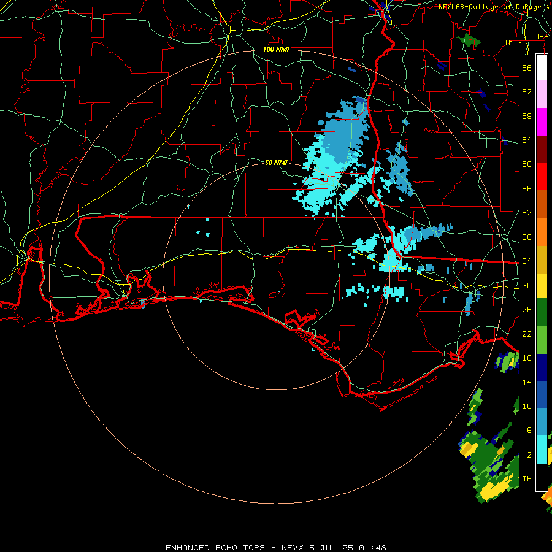Viewport: 552px width, 552px height.
Task: Click the steel blue swatch beside 14
Action: click(542, 422)
